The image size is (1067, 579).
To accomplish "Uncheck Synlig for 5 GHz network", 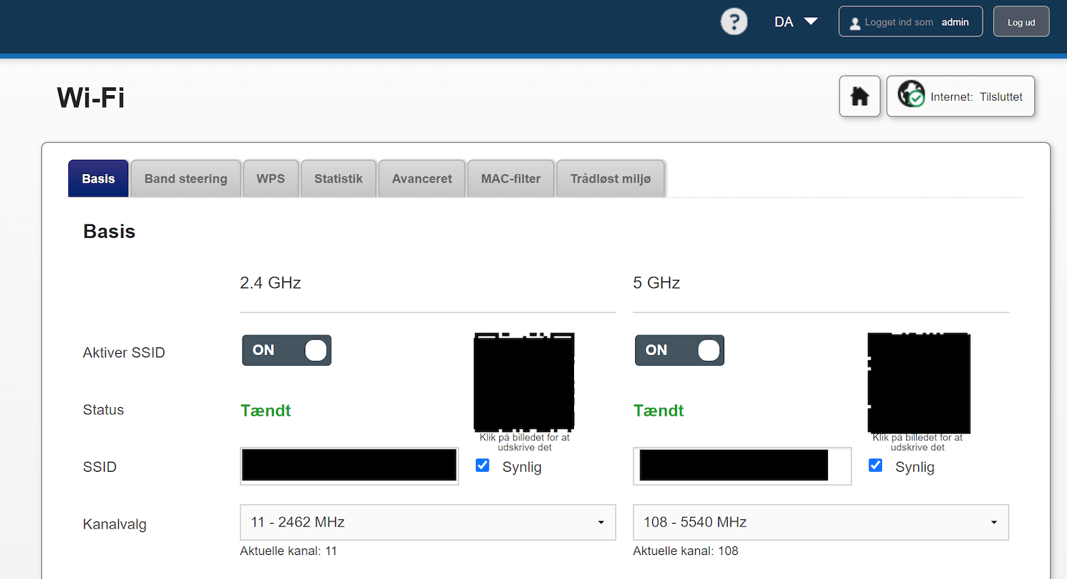I will click(x=876, y=465).
